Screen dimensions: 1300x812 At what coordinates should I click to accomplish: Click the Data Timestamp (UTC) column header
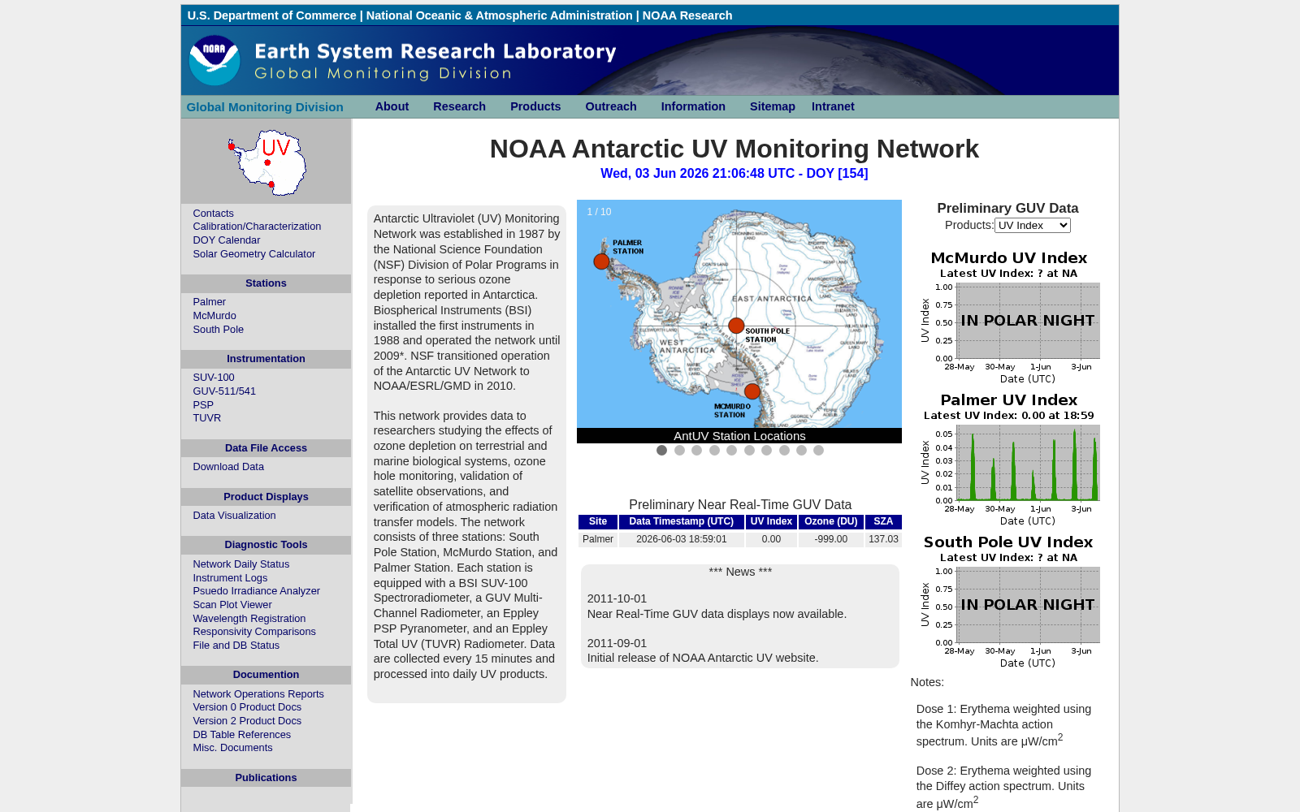682,522
